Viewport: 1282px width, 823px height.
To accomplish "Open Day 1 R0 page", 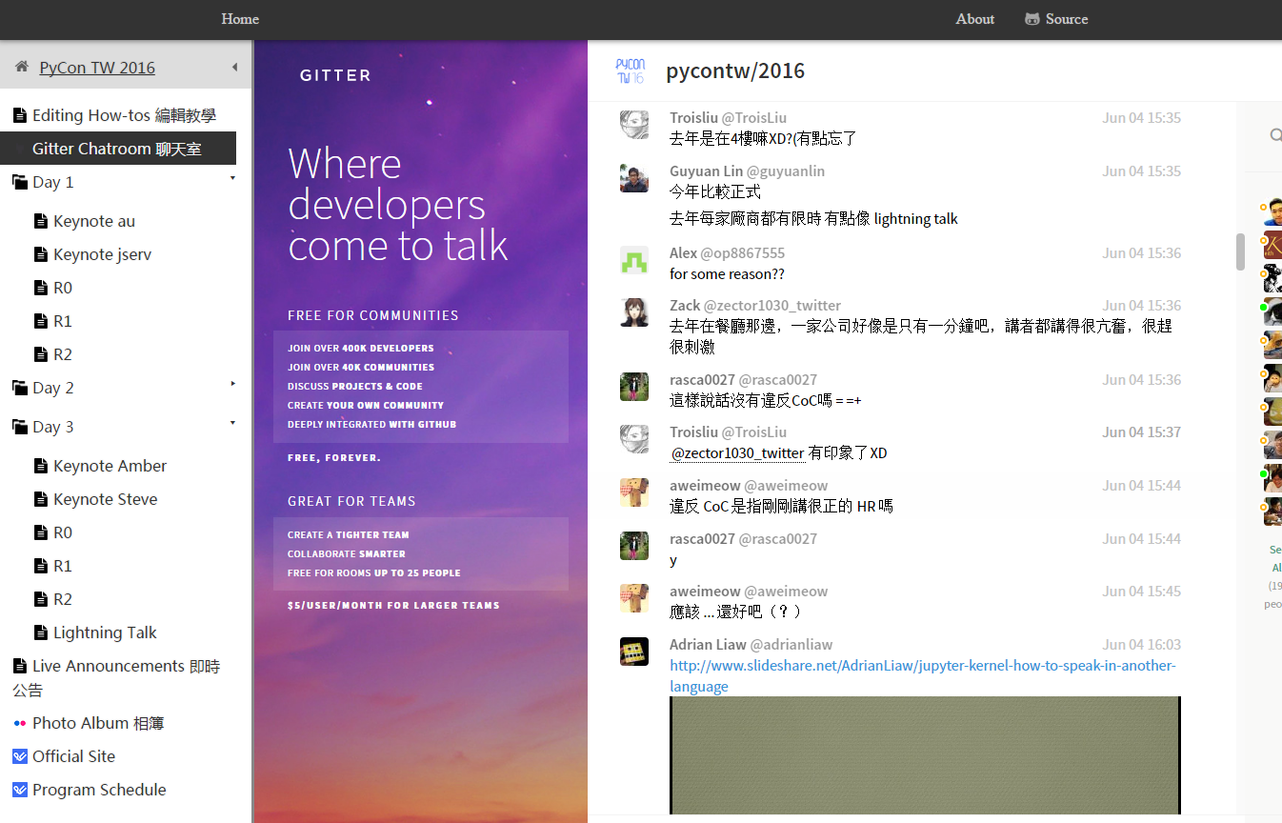I will pos(63,288).
